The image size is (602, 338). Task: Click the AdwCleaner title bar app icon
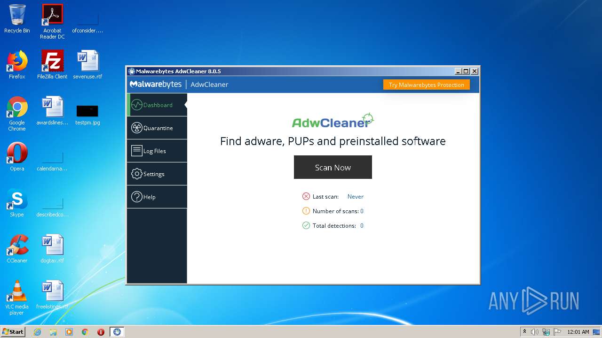[x=132, y=71]
